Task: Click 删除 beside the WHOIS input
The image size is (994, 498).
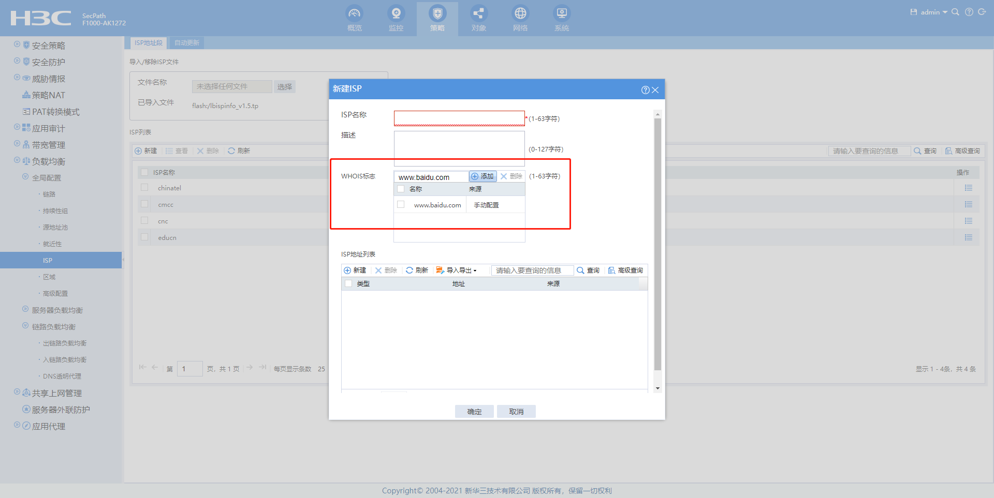Action: click(511, 176)
